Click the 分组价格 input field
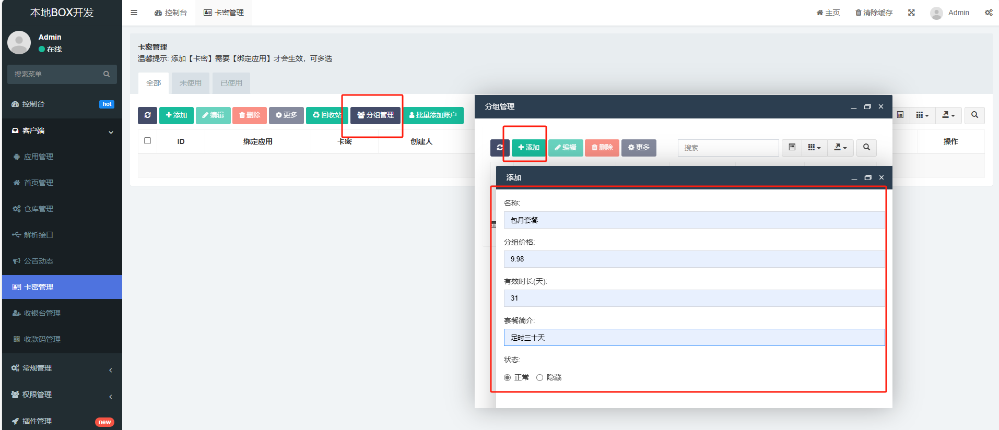Screen dimensions: 999x430 click(694, 259)
